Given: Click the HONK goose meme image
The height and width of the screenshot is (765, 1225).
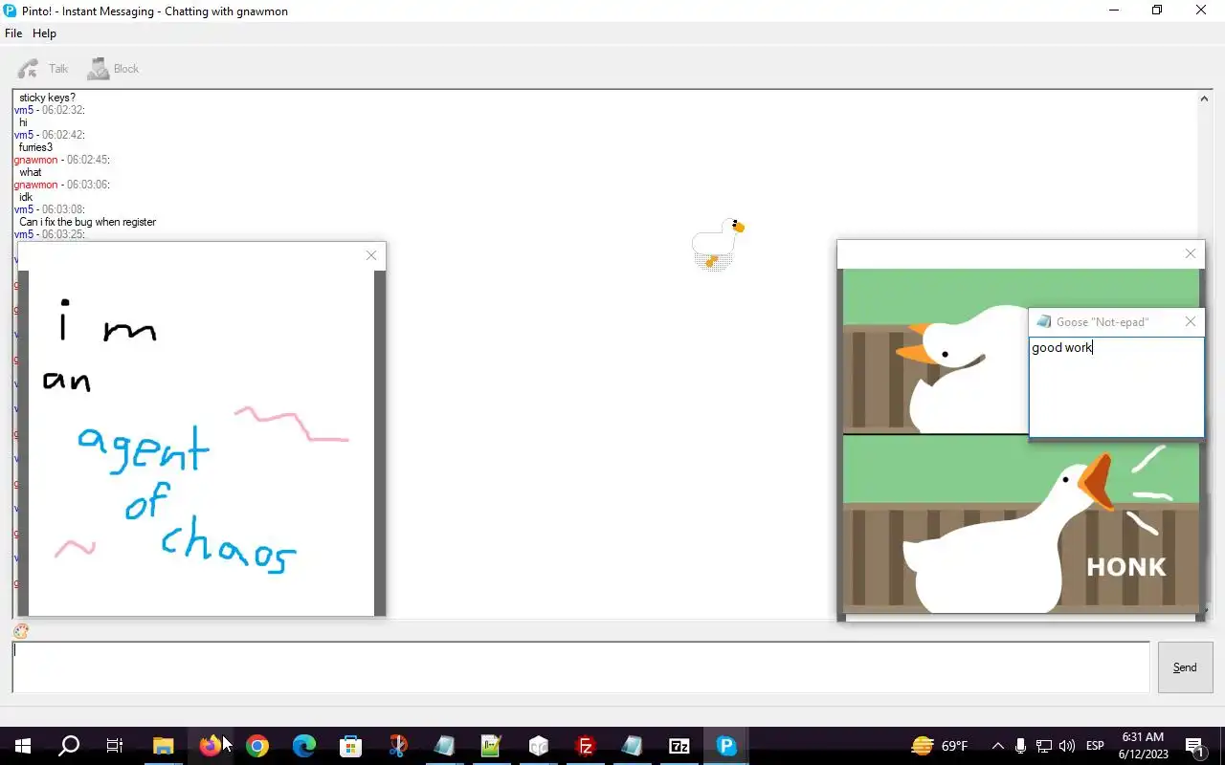Looking at the screenshot, I should (x=1020, y=441).
